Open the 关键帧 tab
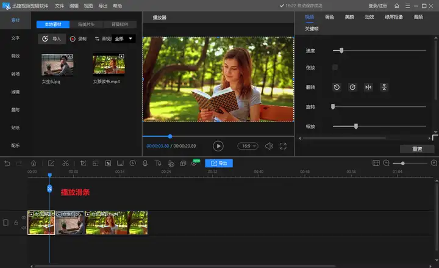Image resolution: width=439 pixels, height=268 pixels. pos(312,29)
